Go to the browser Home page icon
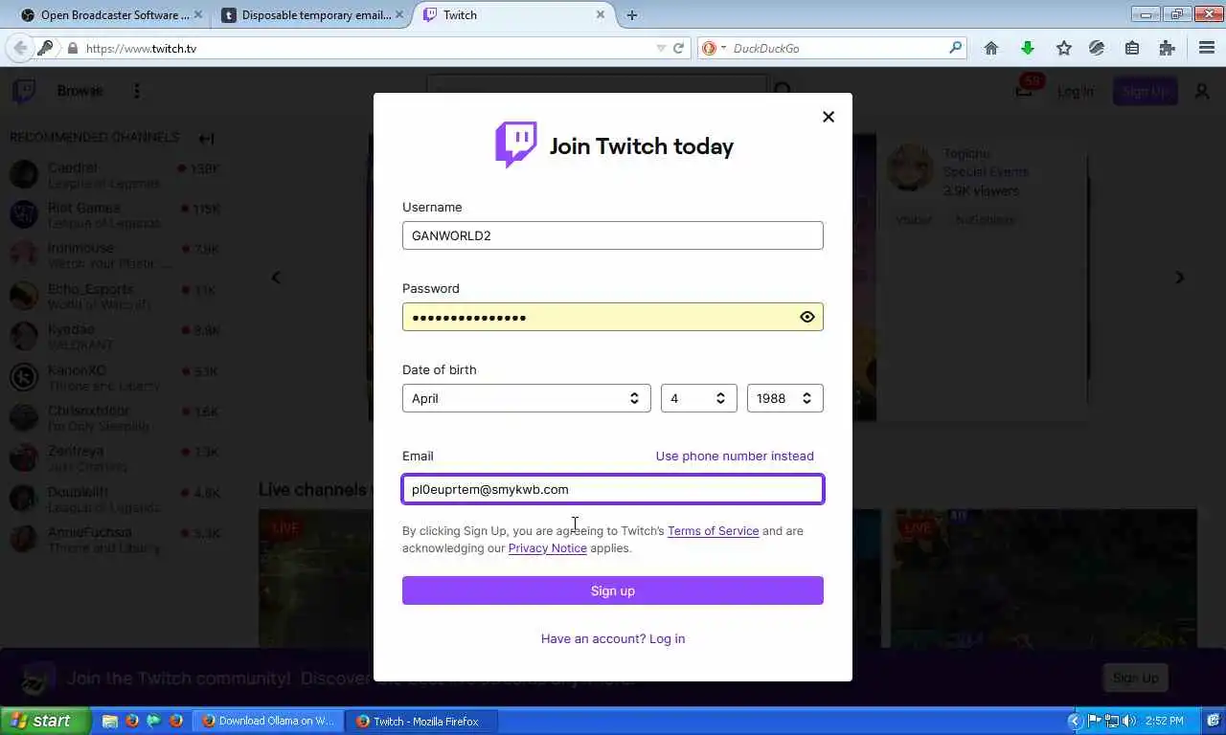 pos(991,48)
